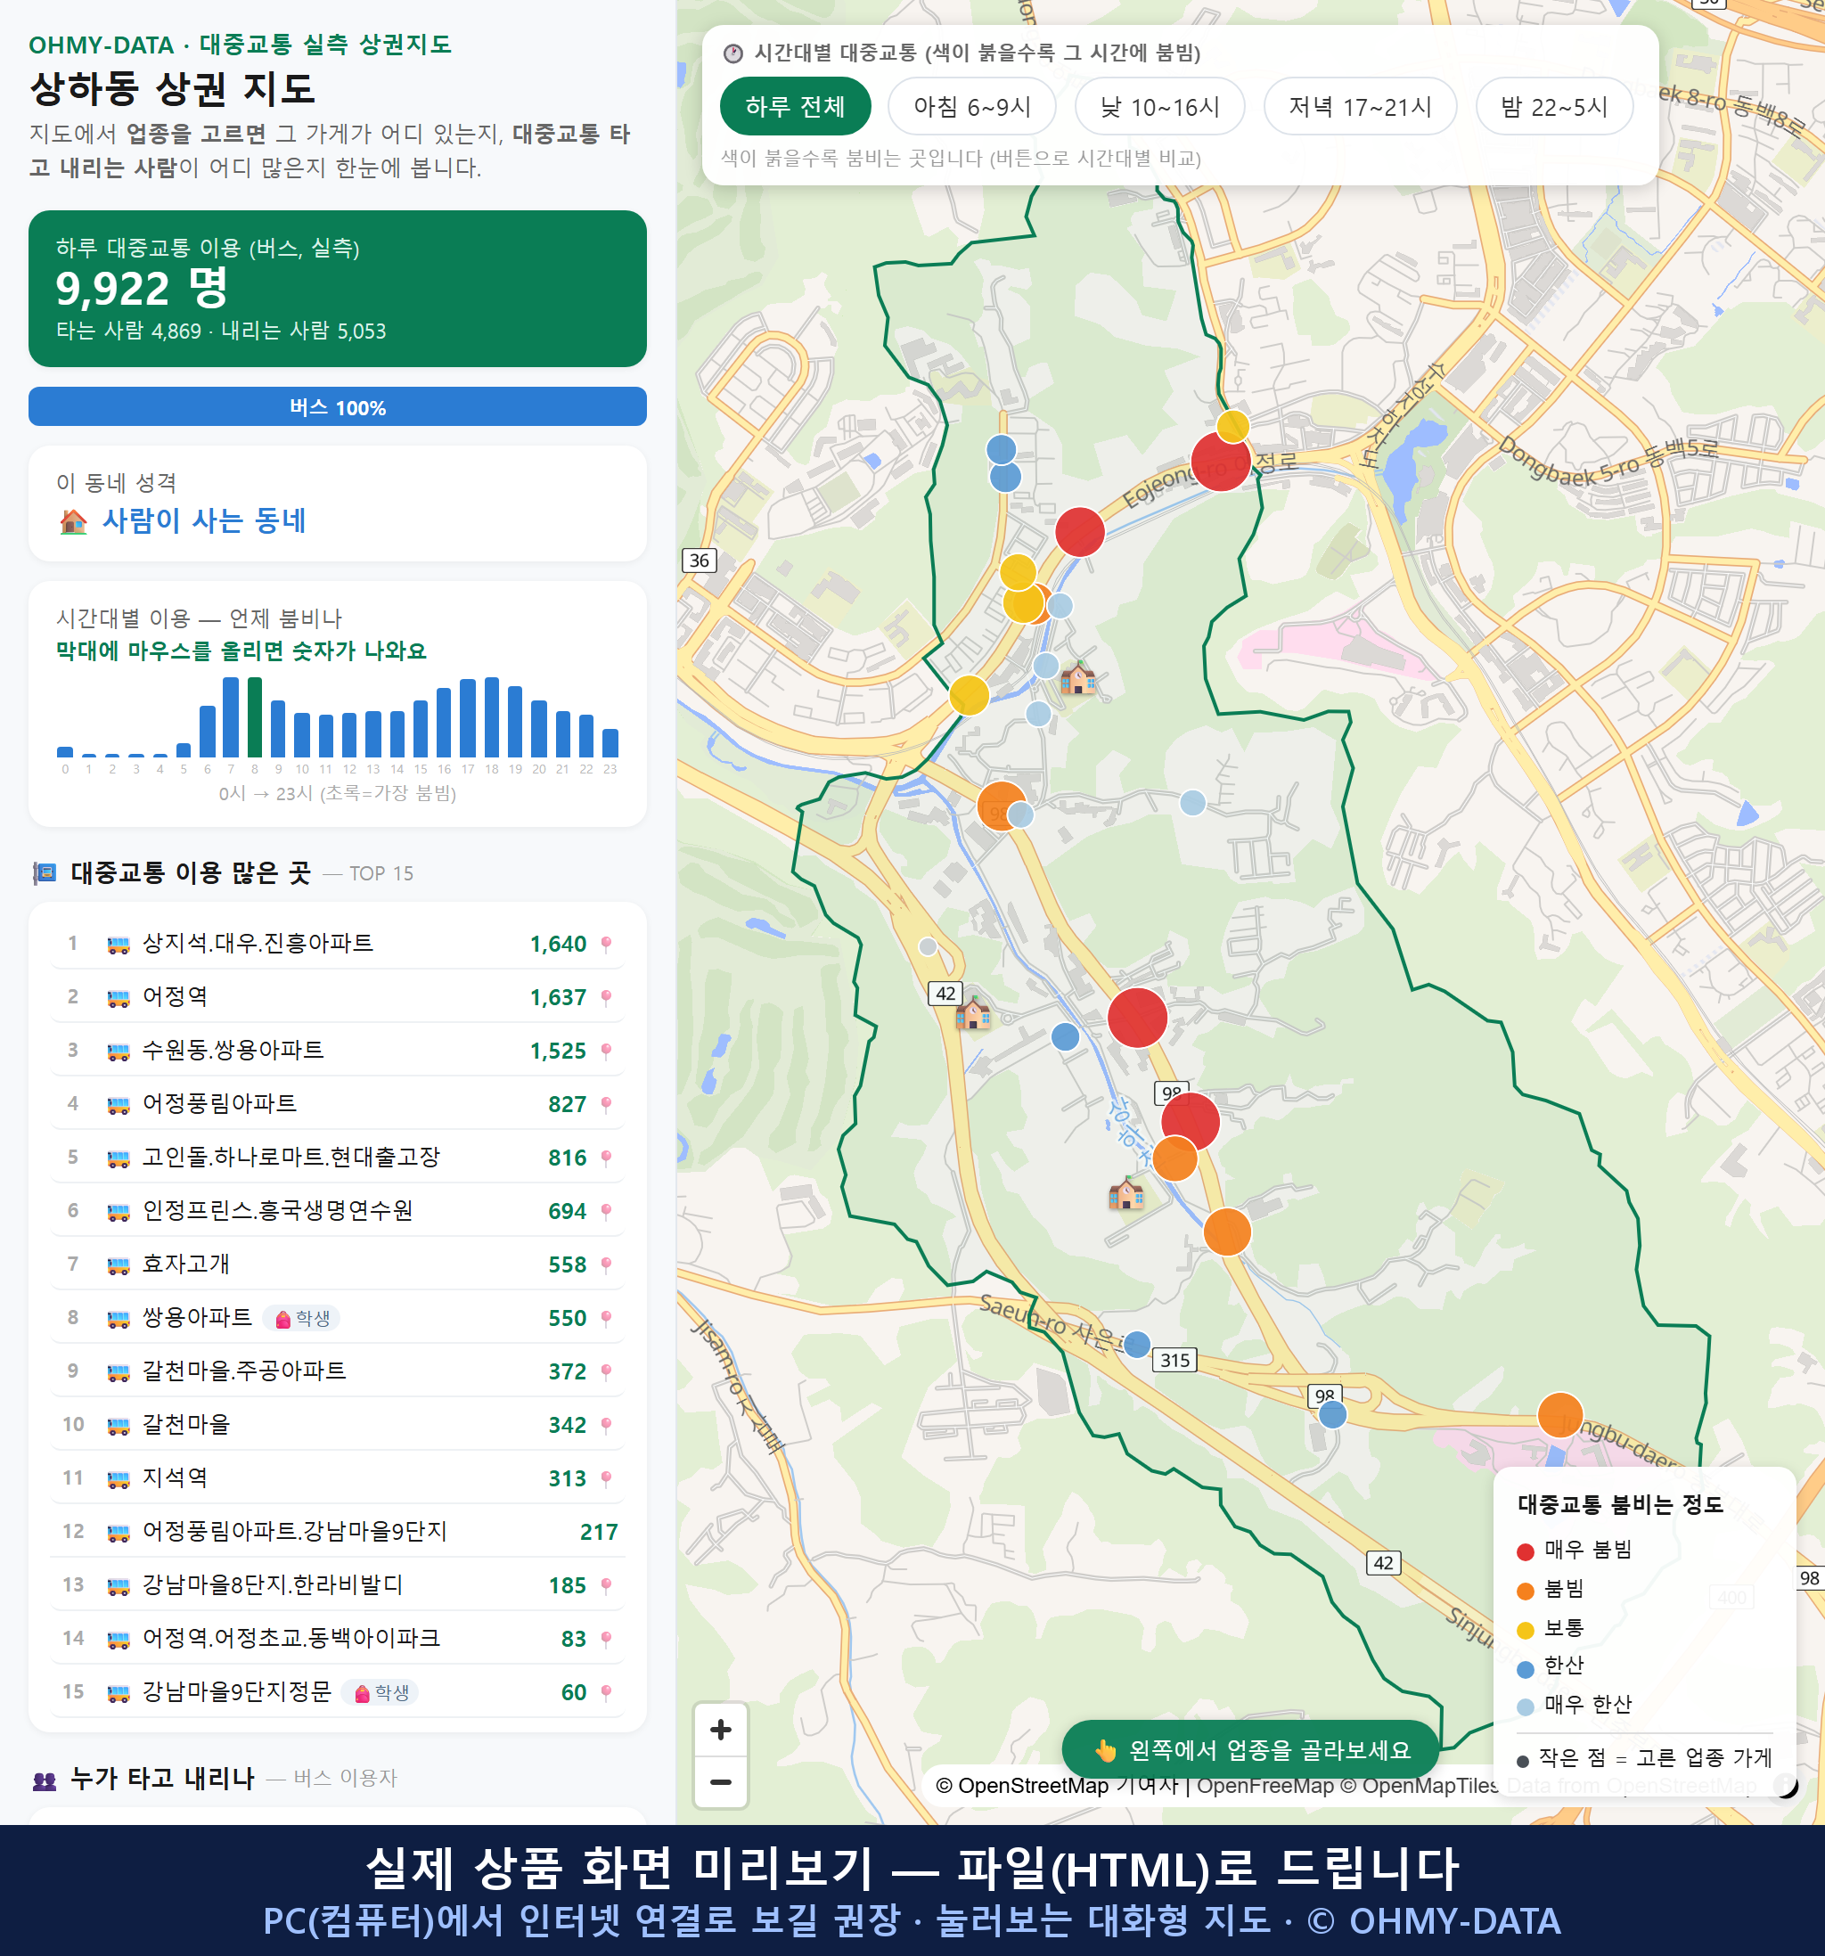Locate 상지석.대우.진흥아파트 via its pin icon

(x=606, y=945)
